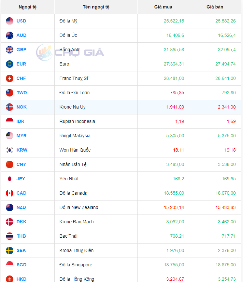Click the SGD currency code
Image resolution: width=243 pixels, height=282 pixels.
click(21, 265)
